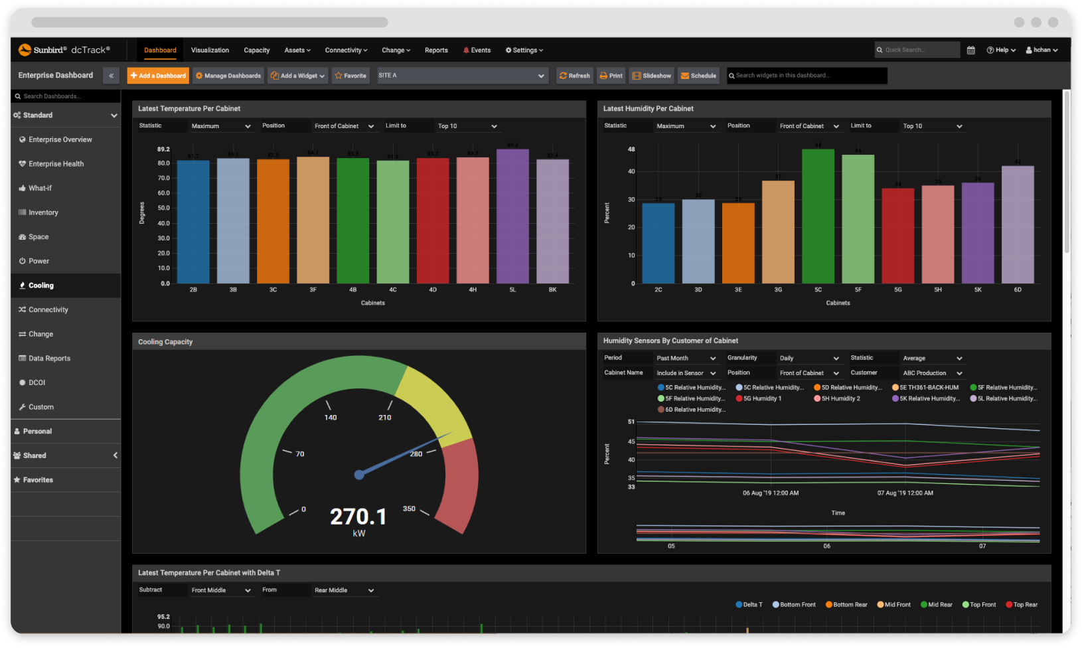Click the Refresh icon button
1082x648 pixels.
click(x=575, y=76)
